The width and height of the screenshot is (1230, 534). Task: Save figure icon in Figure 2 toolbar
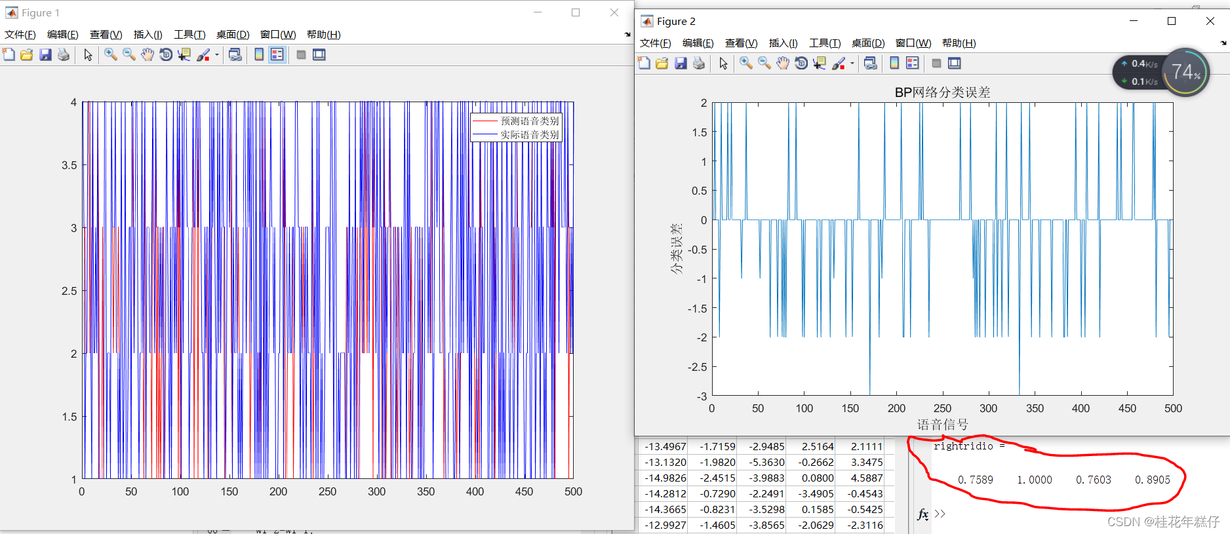click(681, 63)
